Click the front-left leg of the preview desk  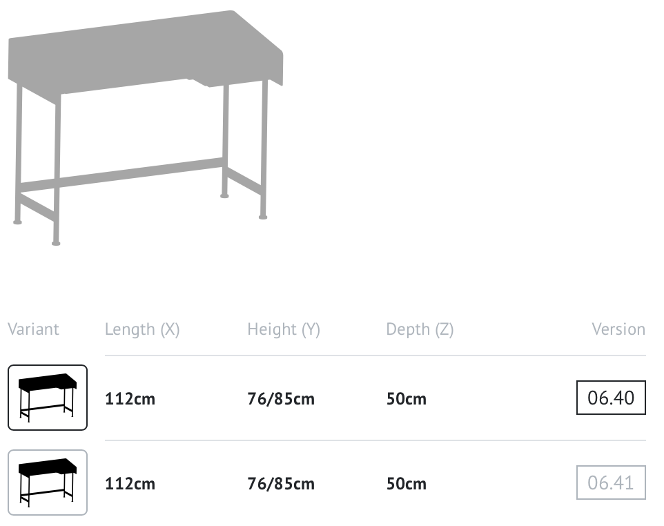click(x=57, y=169)
